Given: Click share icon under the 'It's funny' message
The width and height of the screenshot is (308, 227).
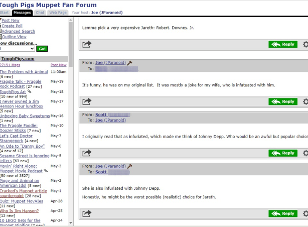Looking at the screenshot, I should point(87,102).
